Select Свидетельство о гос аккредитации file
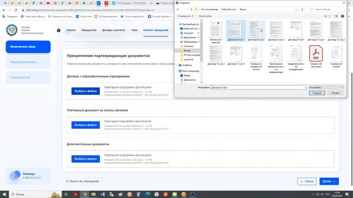Viewport: 353px width, 198px height. click(x=296, y=58)
